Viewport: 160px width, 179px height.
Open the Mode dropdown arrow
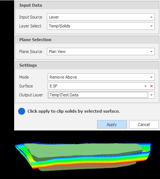click(x=151, y=77)
